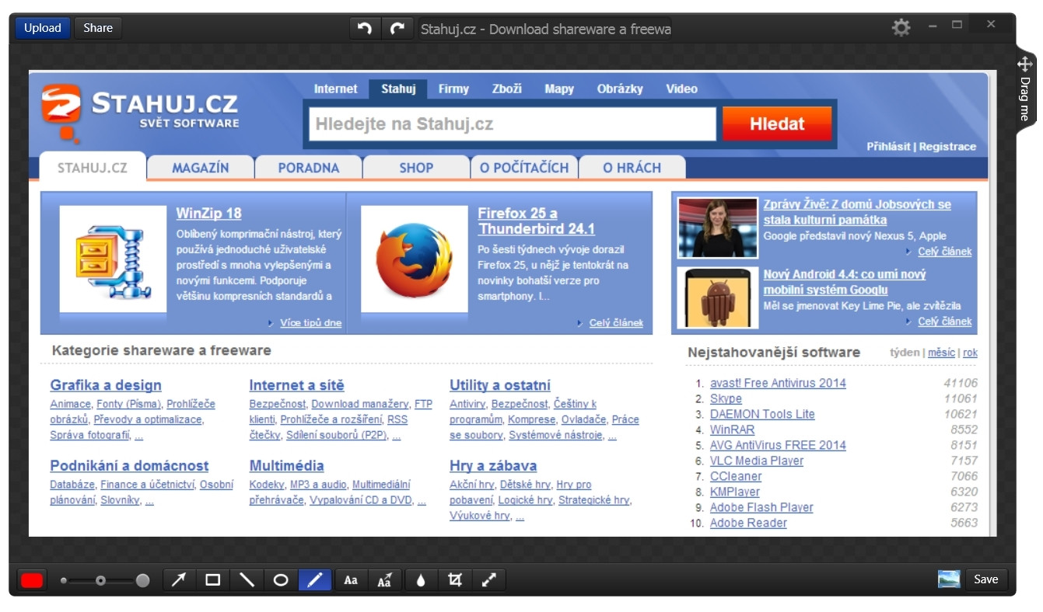Open the Internet a sítě category
The height and width of the screenshot is (612, 1043).
point(296,385)
